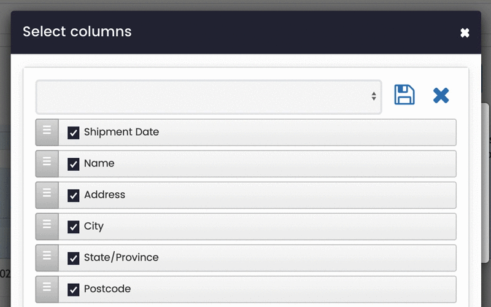The width and height of the screenshot is (491, 307).
Task: Hide the Postcode column via checkbox
Action: 74,289
